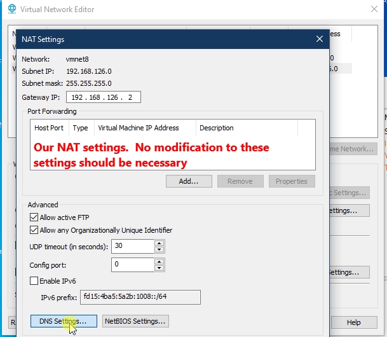387x337 pixels.
Task: Decrease UDP timeout with down arrow
Action: [x=160, y=250]
